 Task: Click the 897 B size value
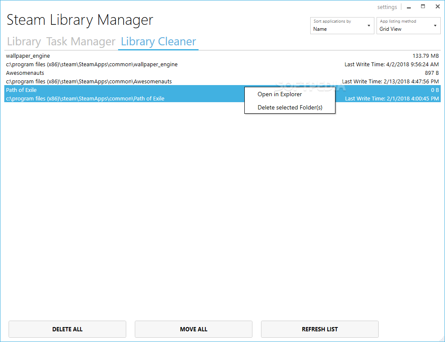point(432,73)
